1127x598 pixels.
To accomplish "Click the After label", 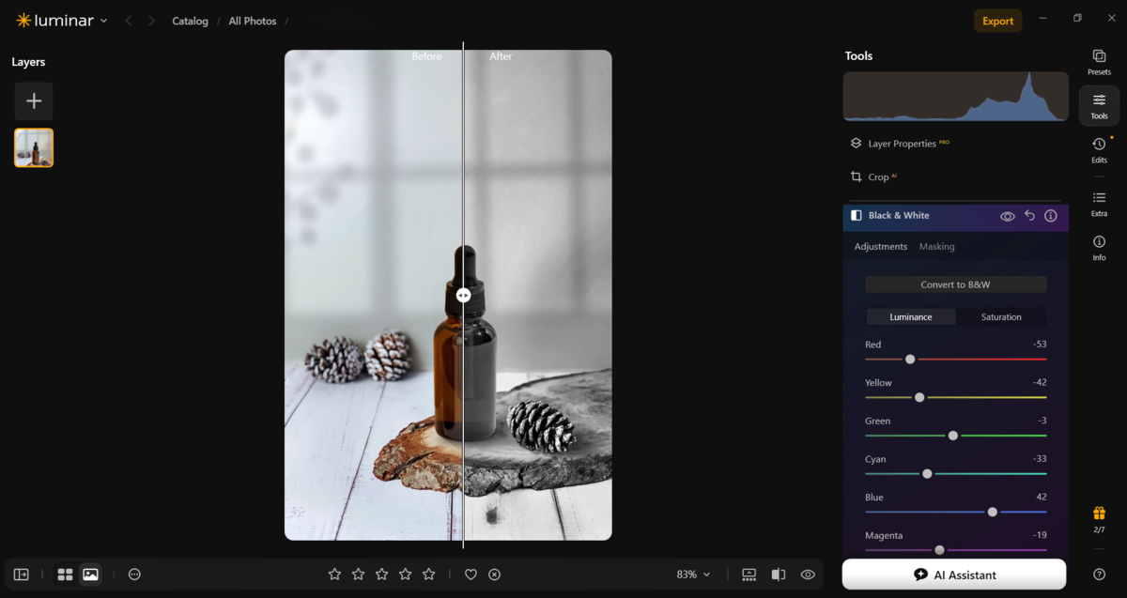I will [501, 56].
